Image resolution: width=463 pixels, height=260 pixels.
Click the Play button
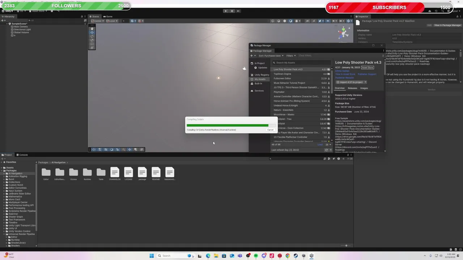226,11
